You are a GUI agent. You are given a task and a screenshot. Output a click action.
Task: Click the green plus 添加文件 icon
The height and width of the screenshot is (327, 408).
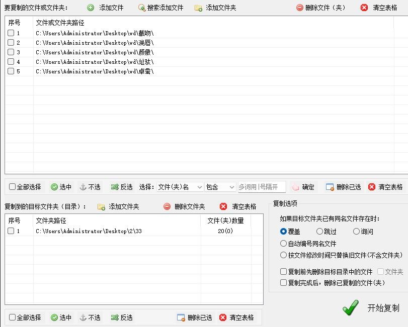[91, 8]
